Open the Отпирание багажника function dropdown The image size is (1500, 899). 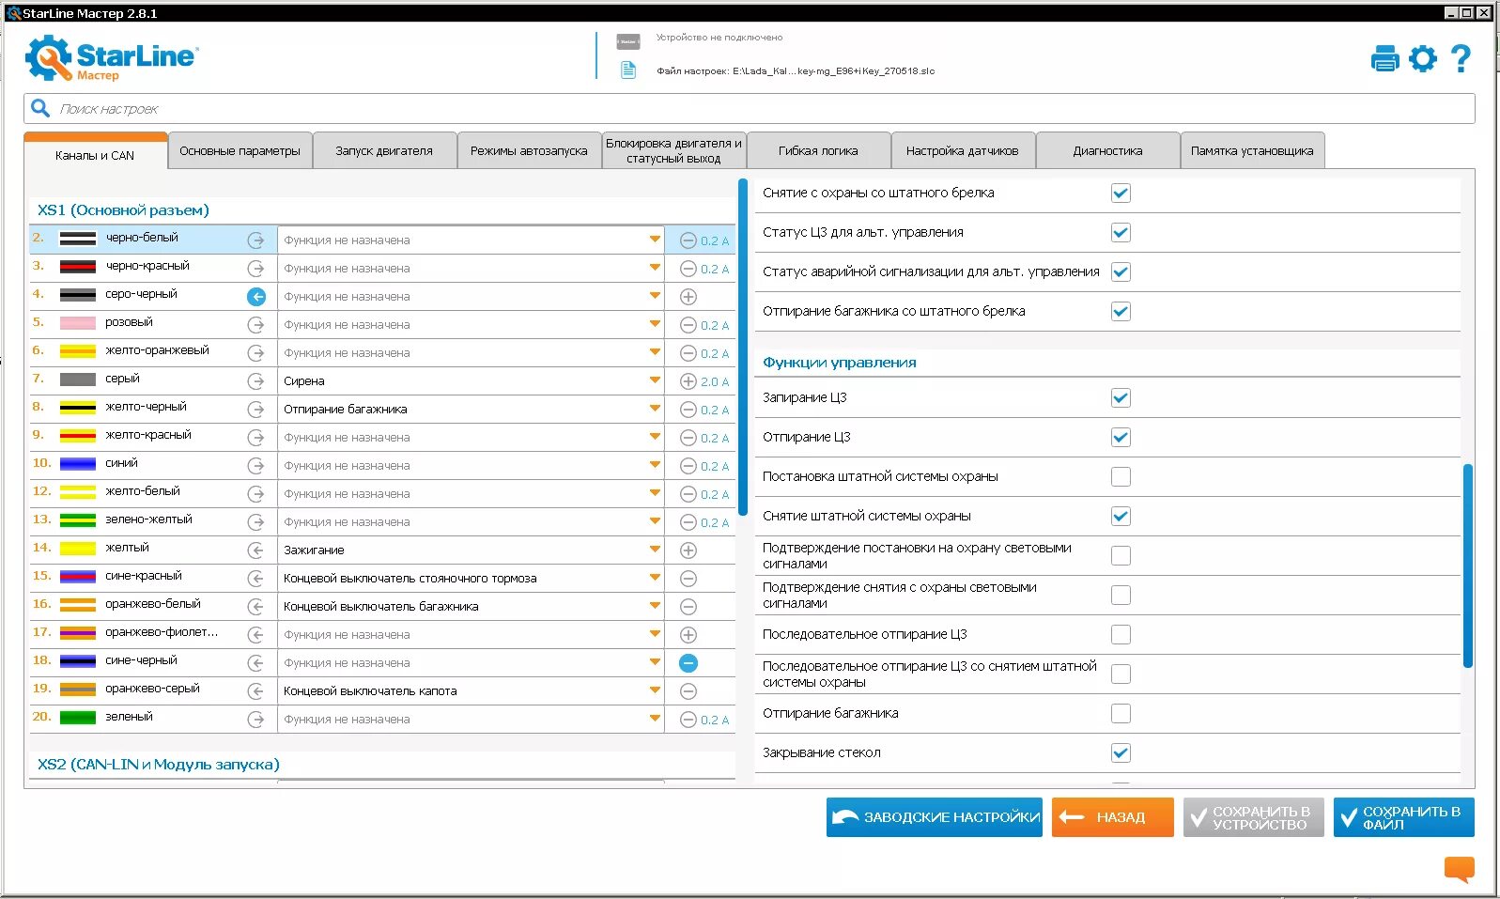(x=472, y=410)
